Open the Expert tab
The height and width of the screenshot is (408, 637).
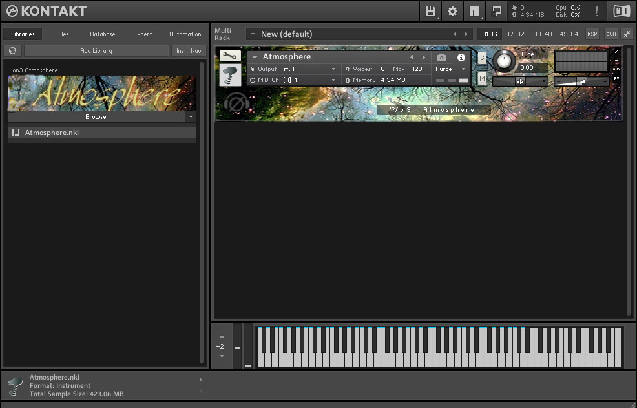pos(142,34)
